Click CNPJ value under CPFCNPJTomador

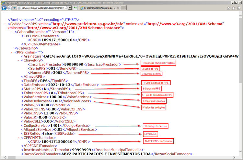pos(58,142)
